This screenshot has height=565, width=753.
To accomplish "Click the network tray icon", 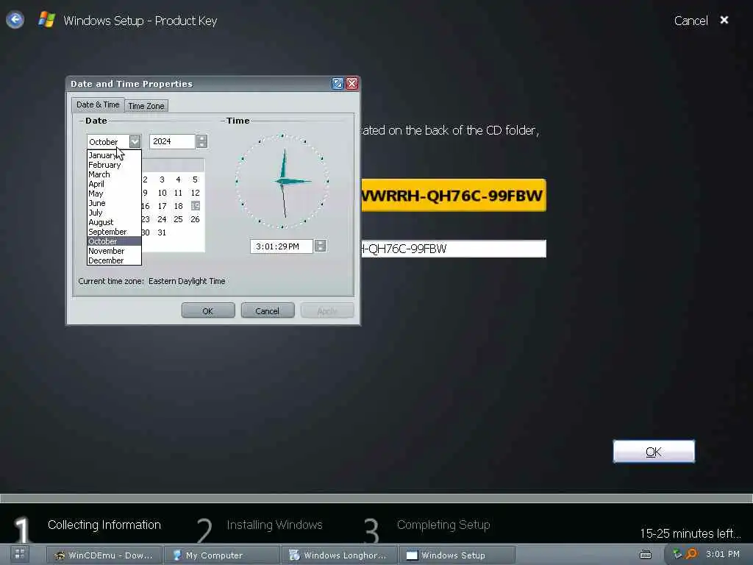I will point(677,554).
